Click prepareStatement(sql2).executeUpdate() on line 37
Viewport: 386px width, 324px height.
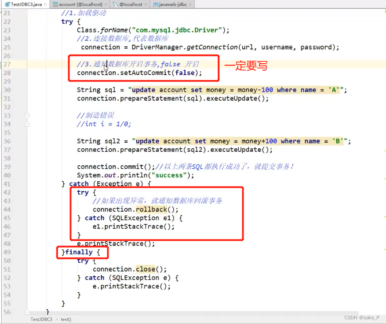pos(196,150)
